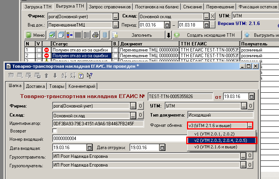Open calendar for Дата отгрузки
Viewport: 279px width, 179px height.
[x=162, y=148]
